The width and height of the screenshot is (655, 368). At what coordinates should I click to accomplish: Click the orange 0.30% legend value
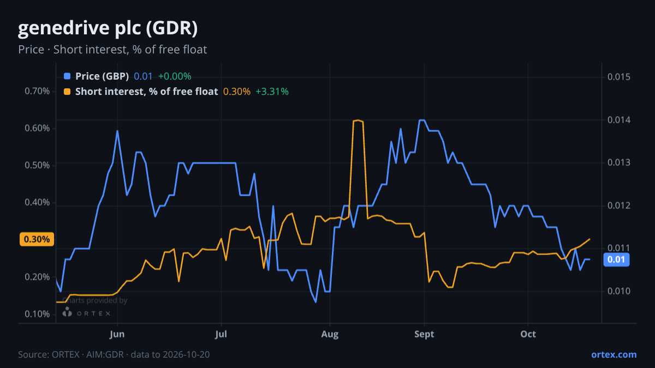click(x=237, y=92)
